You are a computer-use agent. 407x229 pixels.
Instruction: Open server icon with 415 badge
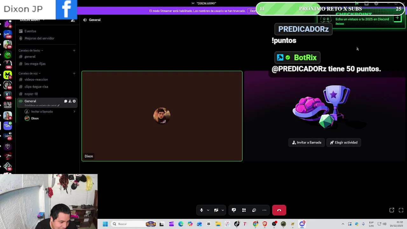[8, 95]
